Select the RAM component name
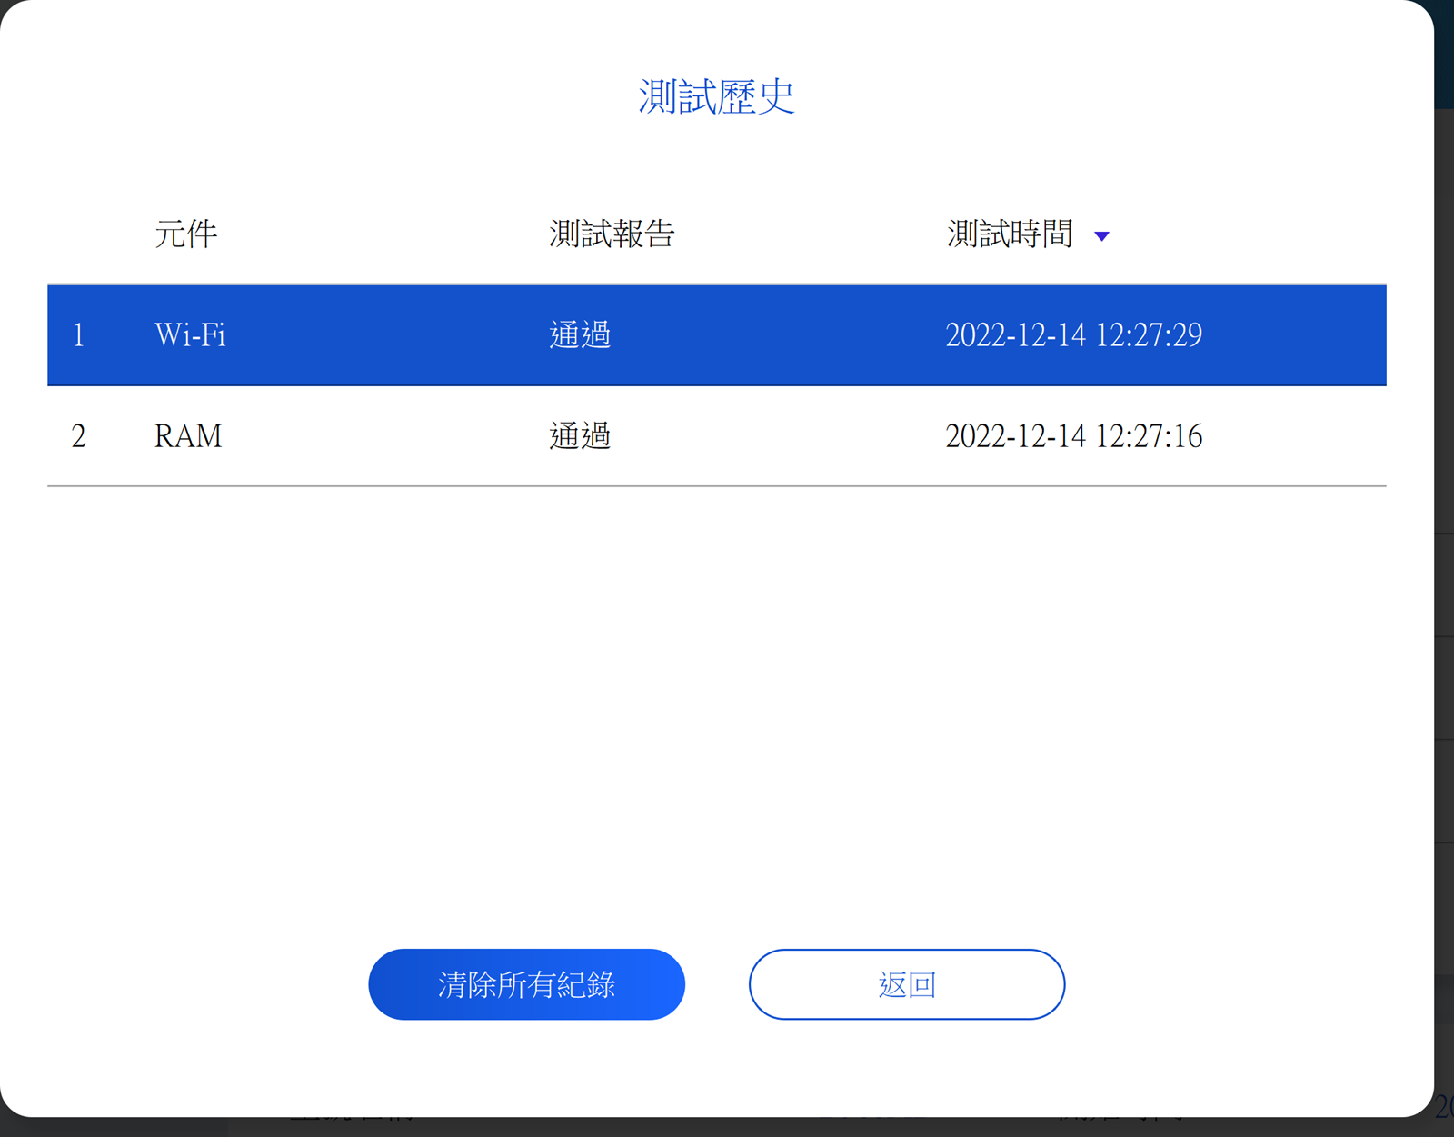This screenshot has width=1454, height=1137. [x=188, y=436]
